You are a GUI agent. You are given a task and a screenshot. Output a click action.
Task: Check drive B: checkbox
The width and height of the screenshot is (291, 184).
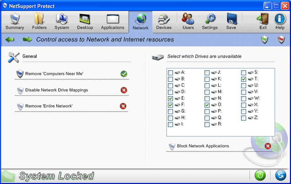pos(170,79)
